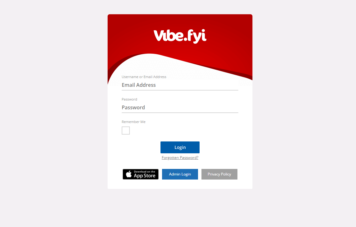Click the underline beneath the Email Address field

click(x=180, y=90)
